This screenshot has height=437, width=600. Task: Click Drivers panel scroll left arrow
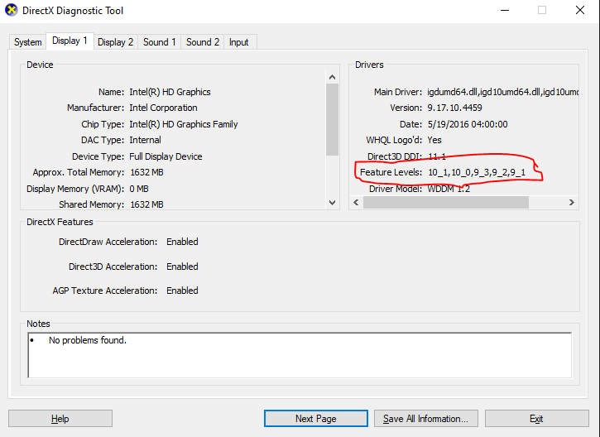point(356,203)
